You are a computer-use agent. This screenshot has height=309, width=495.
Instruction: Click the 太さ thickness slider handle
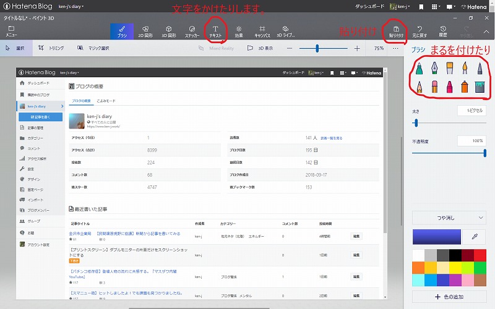tap(416, 123)
